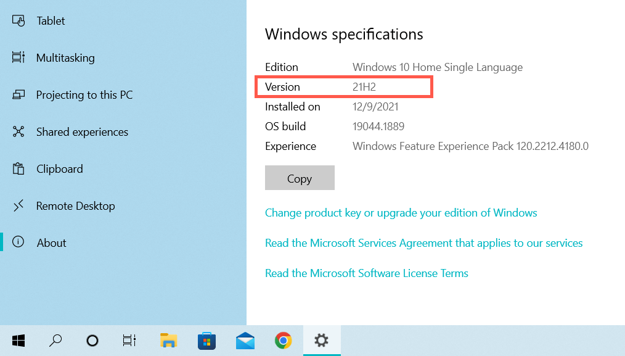625x356 pixels.
Task: Open the Mail app from taskbar
Action: pyautogui.click(x=245, y=340)
